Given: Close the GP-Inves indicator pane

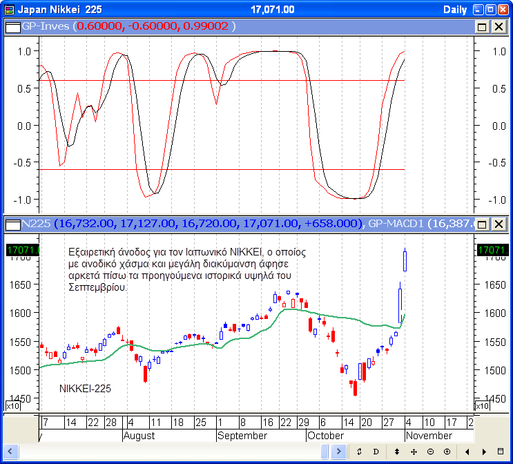Looking at the screenshot, I should [499, 26].
